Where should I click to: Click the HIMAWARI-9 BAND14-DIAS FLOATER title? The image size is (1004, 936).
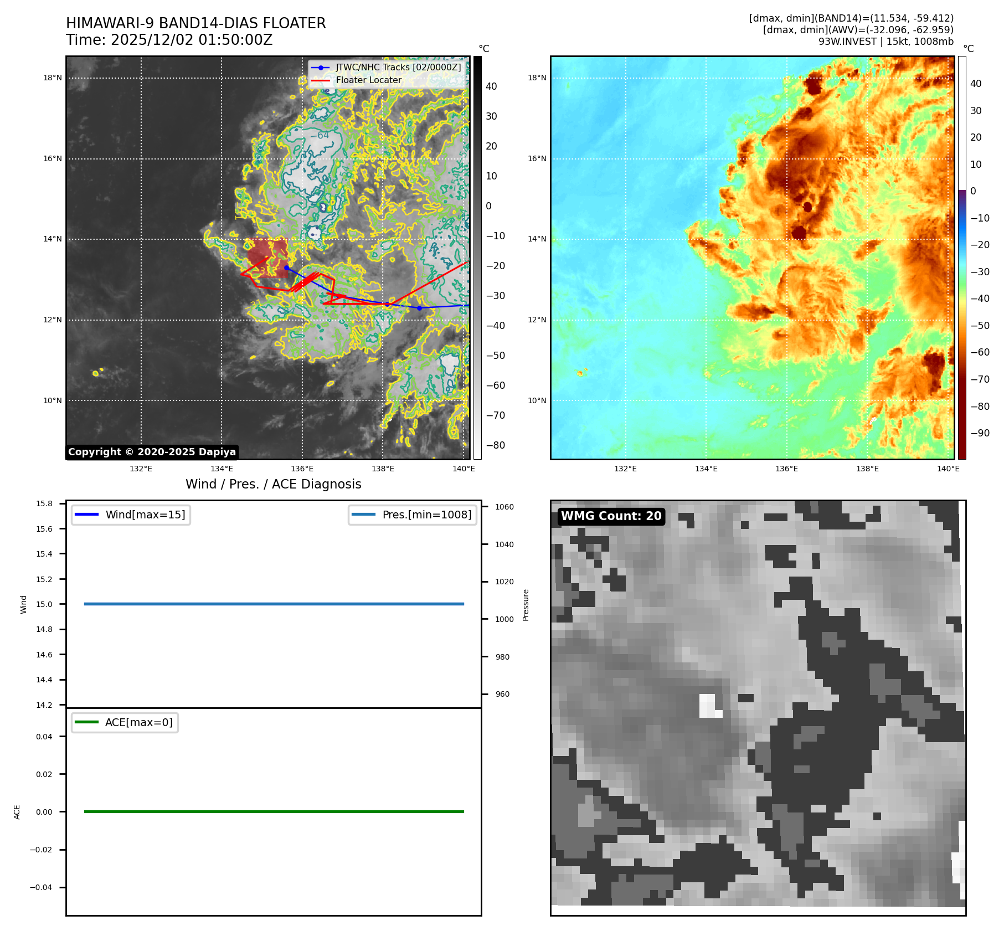point(195,23)
